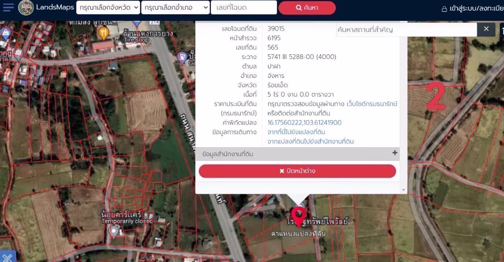Click the restaurant marker on the map
504x262 pixels.
pos(103,33)
